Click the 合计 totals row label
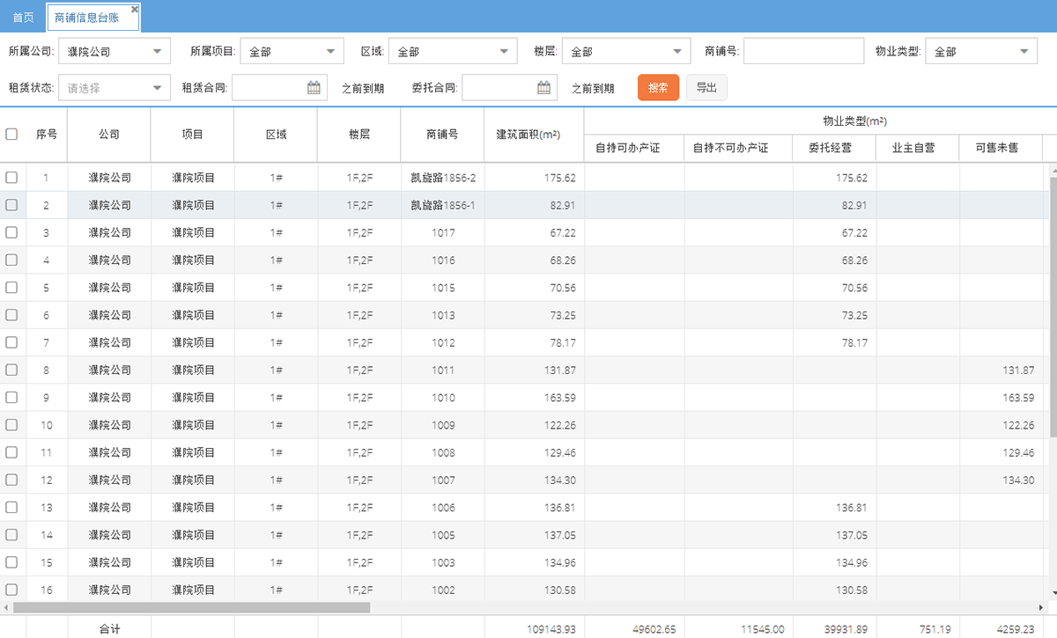 click(x=109, y=629)
